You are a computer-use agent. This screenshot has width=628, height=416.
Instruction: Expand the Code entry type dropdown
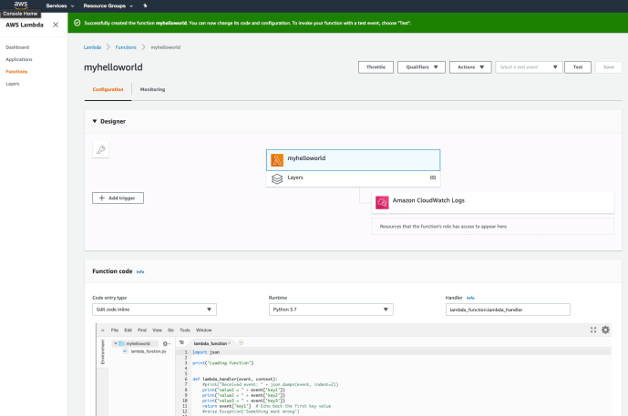point(153,309)
